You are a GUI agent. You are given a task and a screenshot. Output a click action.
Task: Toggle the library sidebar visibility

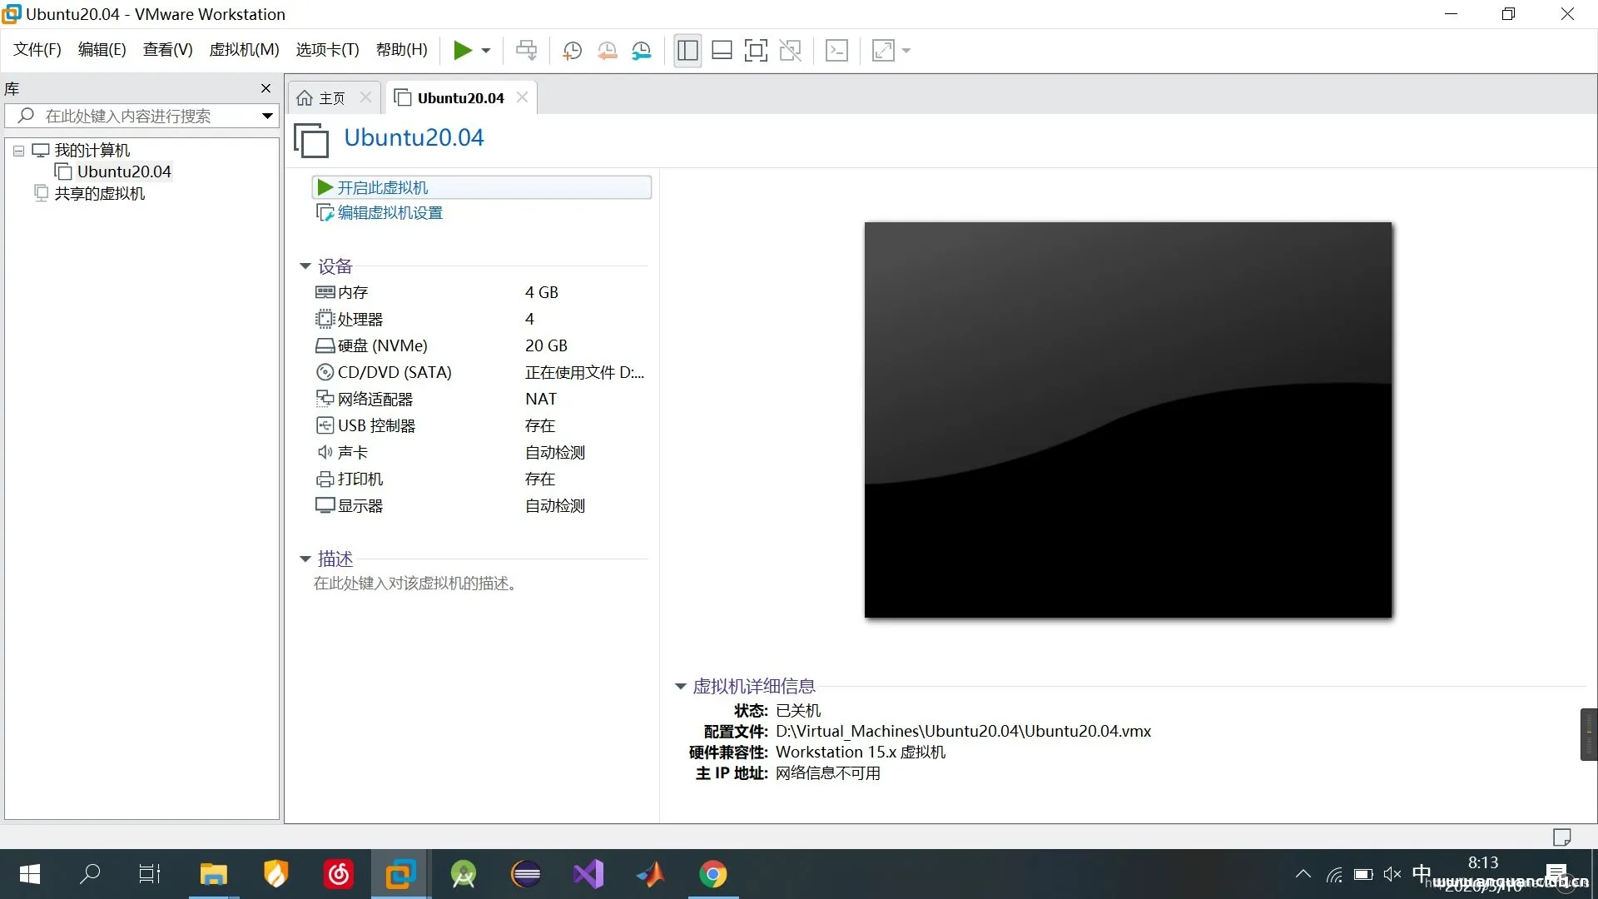tap(687, 50)
